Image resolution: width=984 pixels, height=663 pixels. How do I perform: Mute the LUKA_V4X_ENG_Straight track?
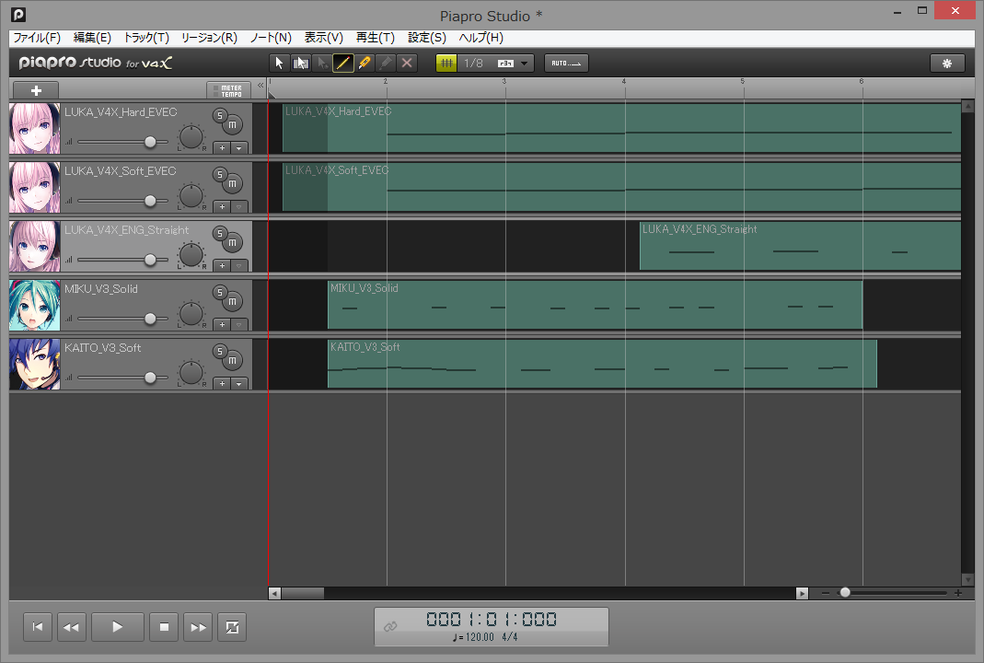click(232, 243)
